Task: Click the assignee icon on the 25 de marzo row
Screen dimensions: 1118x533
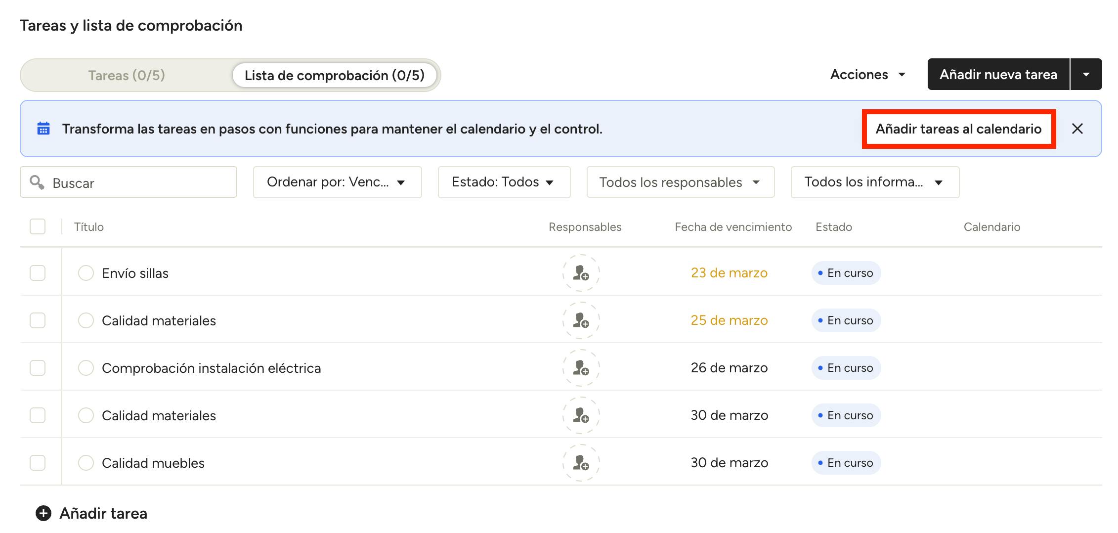Action: (x=581, y=320)
